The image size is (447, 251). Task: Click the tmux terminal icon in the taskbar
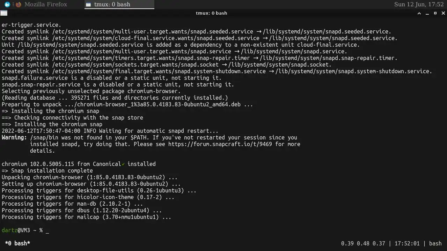point(88,5)
